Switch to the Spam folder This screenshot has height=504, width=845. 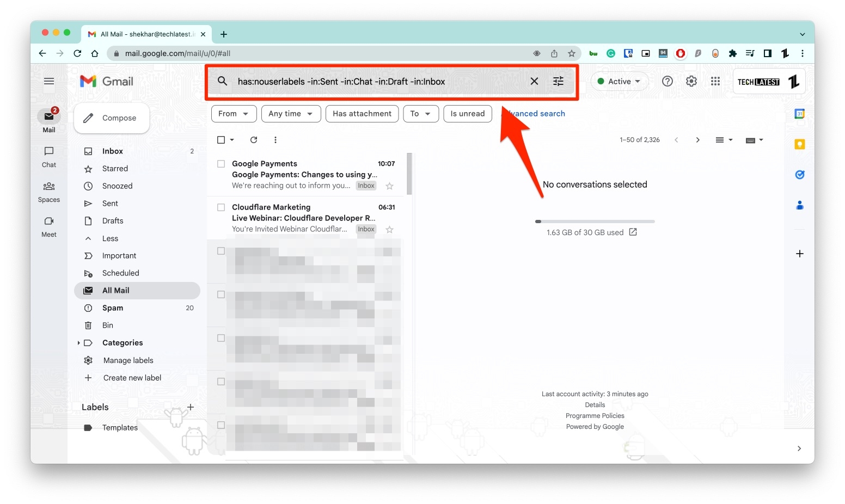pos(113,308)
